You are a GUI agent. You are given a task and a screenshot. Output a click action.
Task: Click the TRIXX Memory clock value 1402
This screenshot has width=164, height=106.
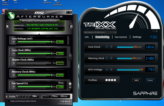coord(150,58)
